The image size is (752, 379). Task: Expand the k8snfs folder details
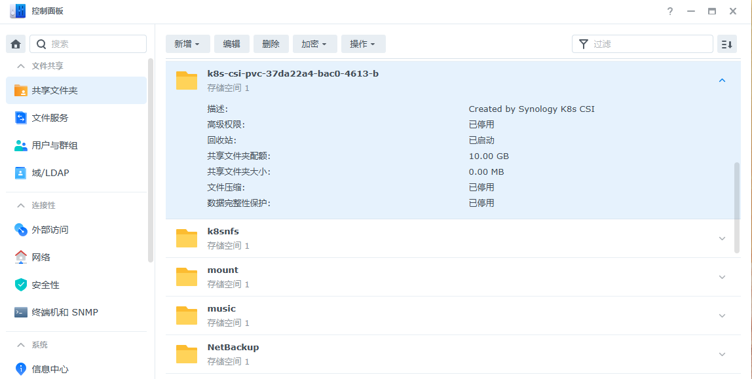click(723, 238)
